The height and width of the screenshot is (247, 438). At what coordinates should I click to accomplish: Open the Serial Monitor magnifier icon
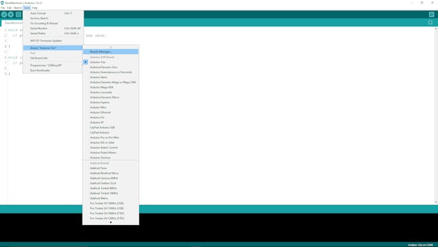[432, 15]
